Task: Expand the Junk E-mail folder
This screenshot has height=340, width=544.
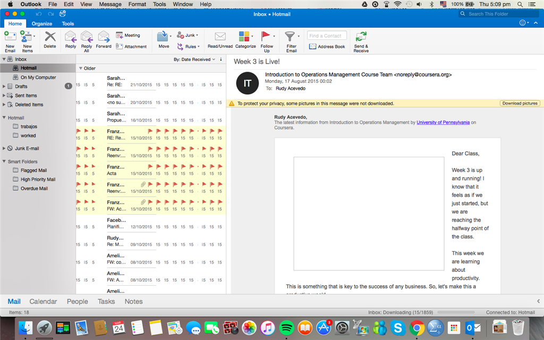Action: tap(4, 148)
